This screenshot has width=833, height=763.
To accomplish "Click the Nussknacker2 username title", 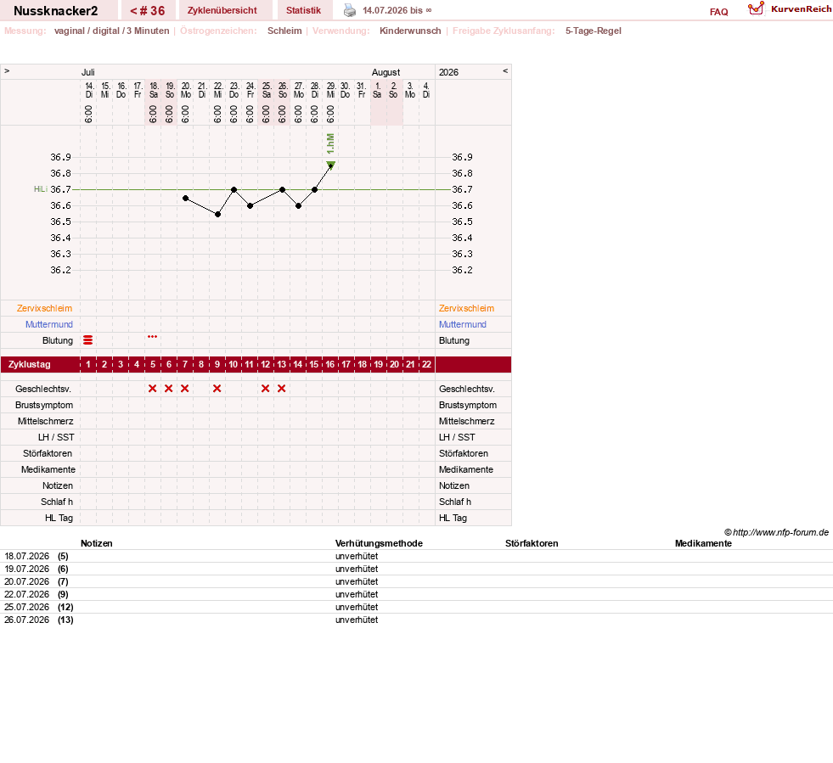I will click(56, 11).
